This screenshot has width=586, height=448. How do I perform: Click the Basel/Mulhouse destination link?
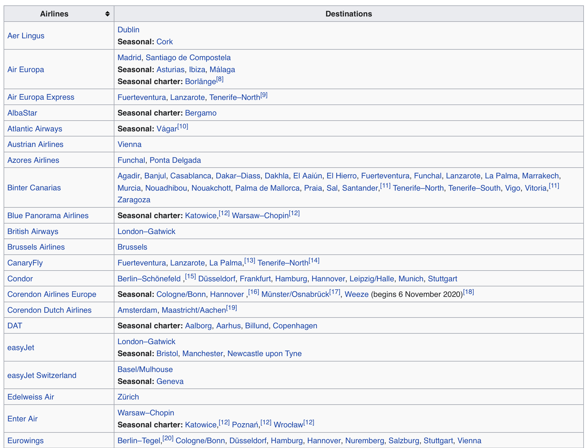[145, 369]
